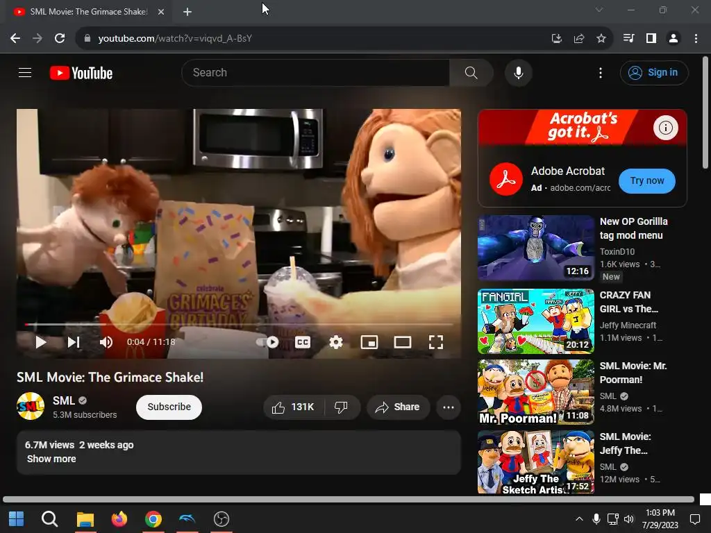Open media control icon in Chrome toolbar
This screenshot has width=711, height=533.
point(629,39)
